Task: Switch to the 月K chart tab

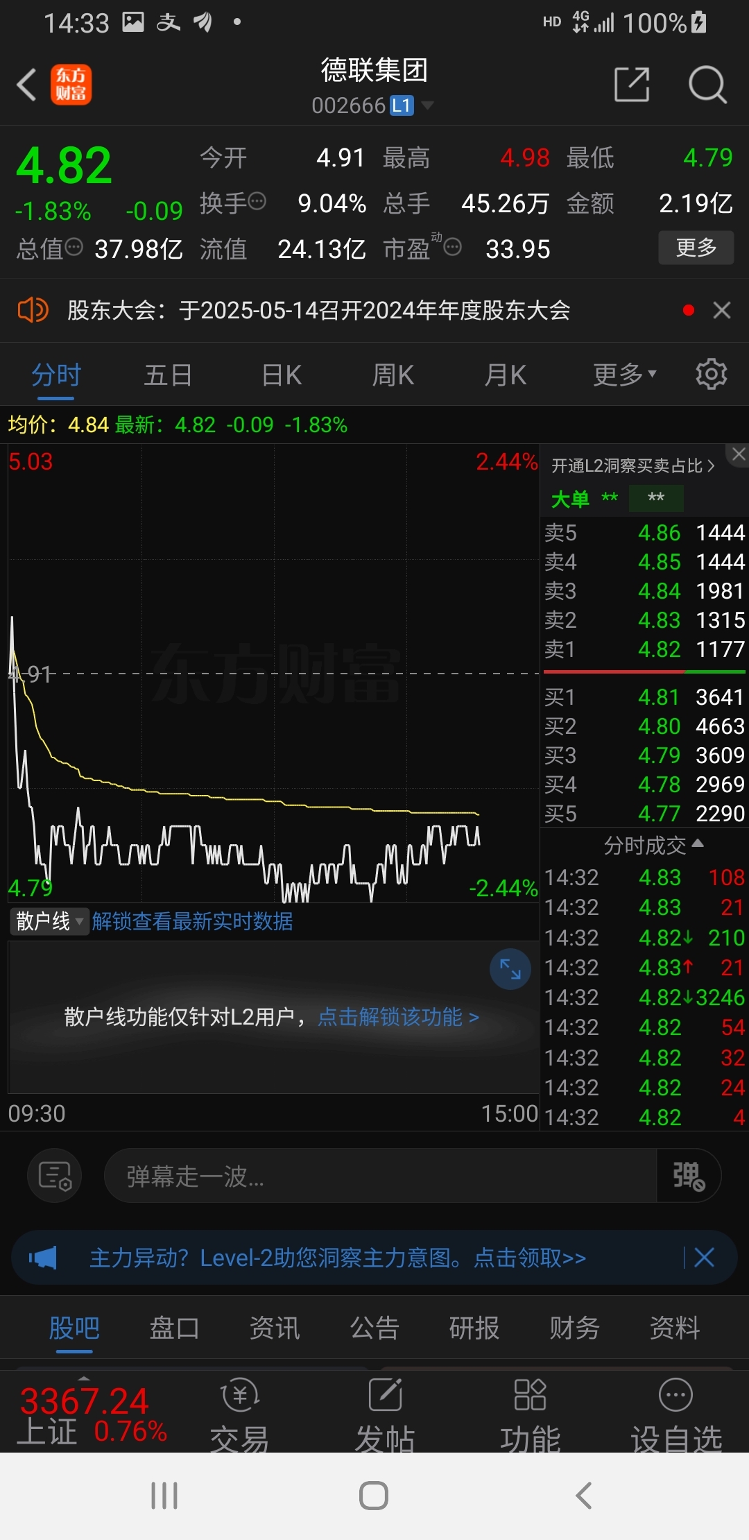Action: point(506,375)
